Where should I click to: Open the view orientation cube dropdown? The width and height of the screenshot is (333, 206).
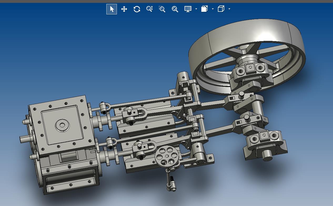click(x=229, y=9)
